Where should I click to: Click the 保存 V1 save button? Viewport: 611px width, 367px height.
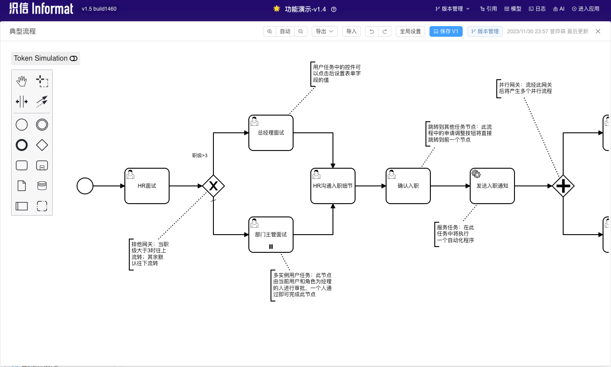(x=446, y=31)
